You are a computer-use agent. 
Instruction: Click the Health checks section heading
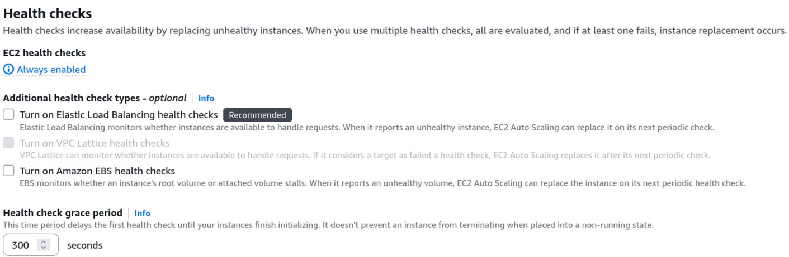pyautogui.click(x=48, y=13)
